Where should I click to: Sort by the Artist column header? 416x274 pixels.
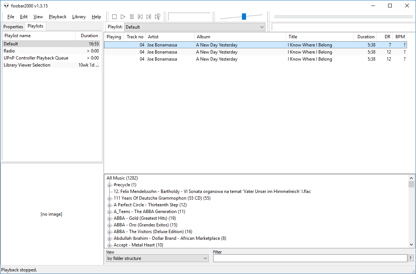[x=170, y=37]
